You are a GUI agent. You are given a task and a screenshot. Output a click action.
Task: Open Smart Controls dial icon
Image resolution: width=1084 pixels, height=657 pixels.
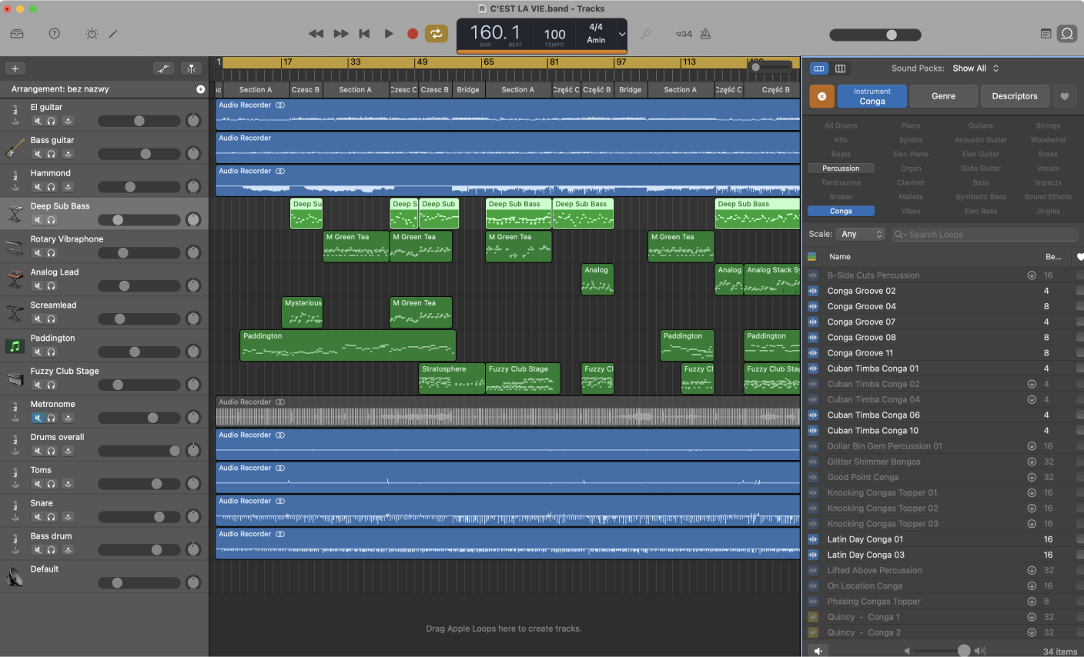pos(92,34)
